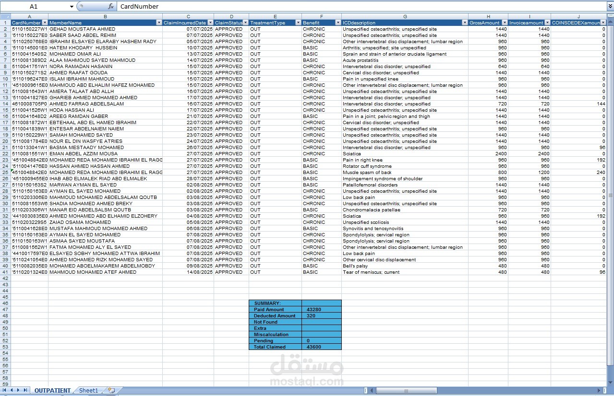Click the Name Box showing A1
This screenshot has width=614, height=396.
[35, 6]
